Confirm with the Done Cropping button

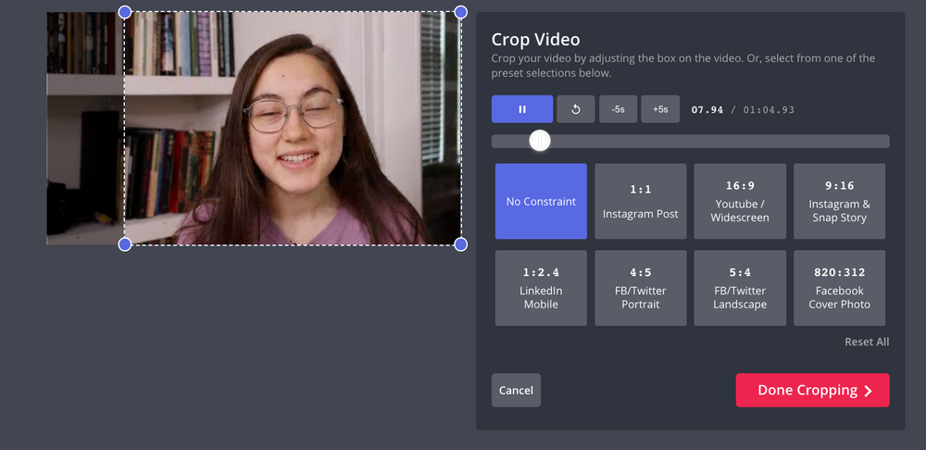tap(813, 391)
